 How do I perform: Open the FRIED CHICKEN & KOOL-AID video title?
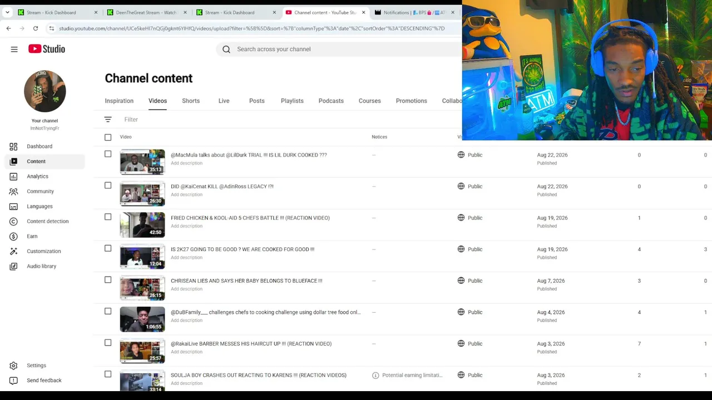click(250, 218)
